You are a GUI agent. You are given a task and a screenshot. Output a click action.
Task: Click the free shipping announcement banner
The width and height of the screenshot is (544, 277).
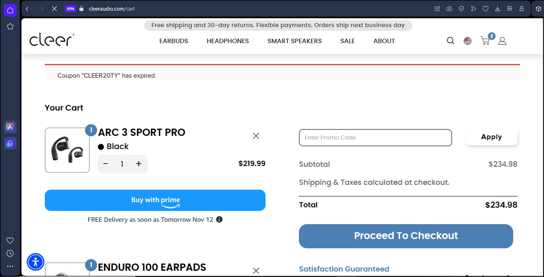click(278, 25)
